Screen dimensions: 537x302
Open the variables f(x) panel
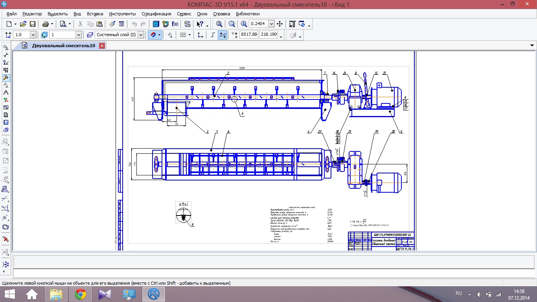coord(175,24)
